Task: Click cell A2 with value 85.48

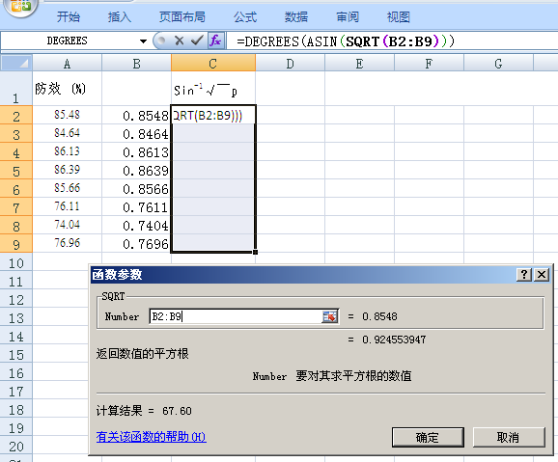Action: click(x=67, y=115)
